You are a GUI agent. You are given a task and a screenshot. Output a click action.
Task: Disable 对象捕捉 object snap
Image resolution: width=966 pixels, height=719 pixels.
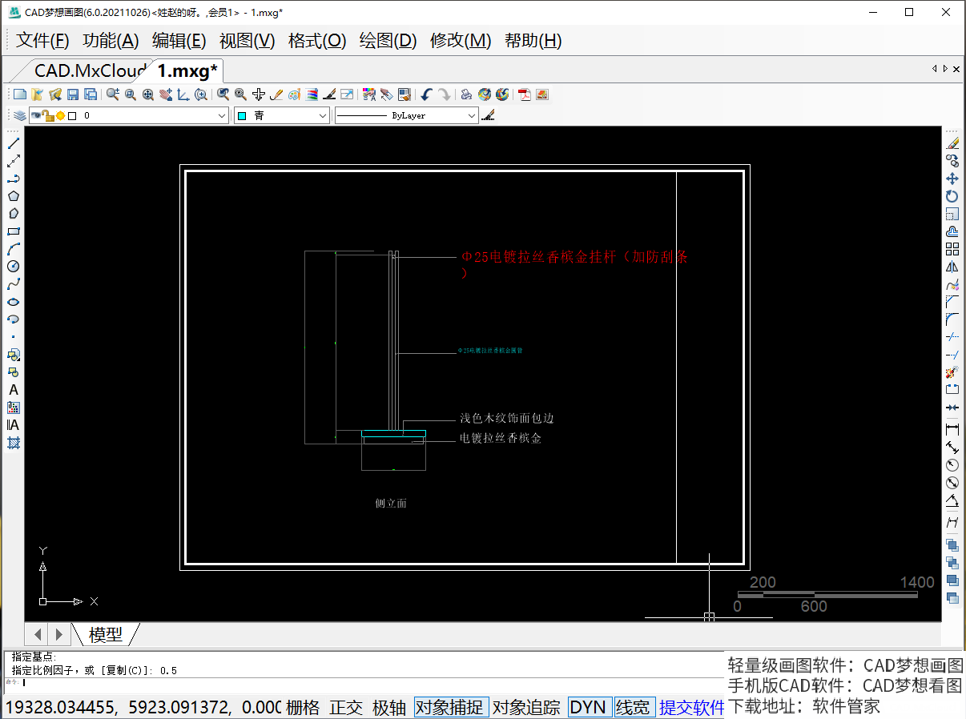click(x=451, y=708)
